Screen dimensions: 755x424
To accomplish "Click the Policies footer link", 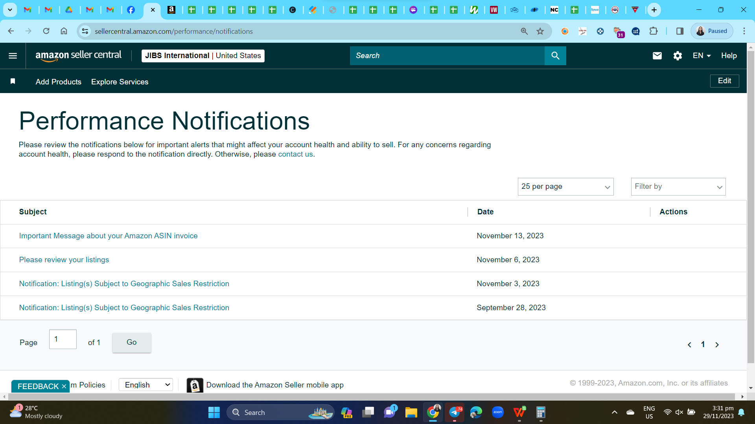I will click(x=88, y=385).
